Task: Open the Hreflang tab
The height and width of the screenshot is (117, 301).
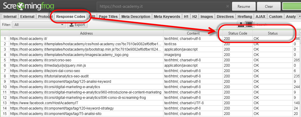Action: click(x=244, y=16)
